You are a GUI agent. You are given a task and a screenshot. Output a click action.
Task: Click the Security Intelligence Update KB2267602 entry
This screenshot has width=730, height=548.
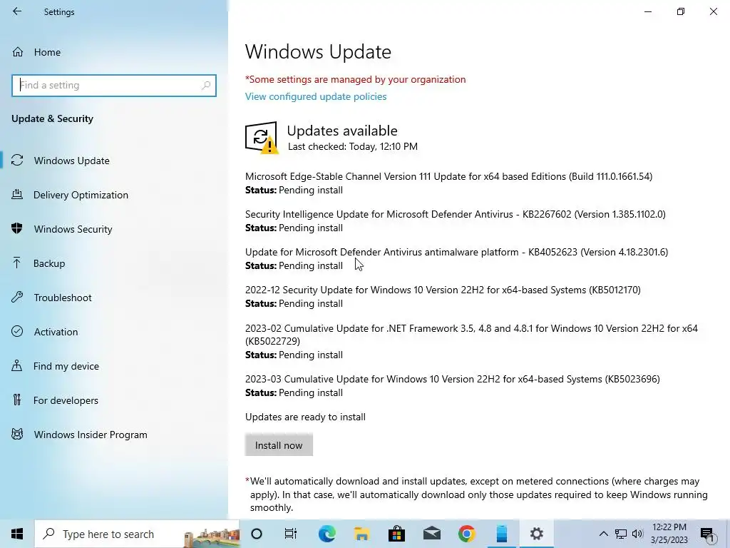coord(456,221)
